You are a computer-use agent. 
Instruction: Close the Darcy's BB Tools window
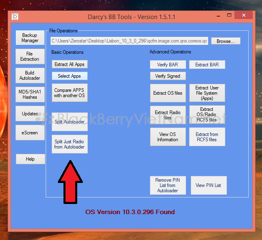[x=244, y=15]
